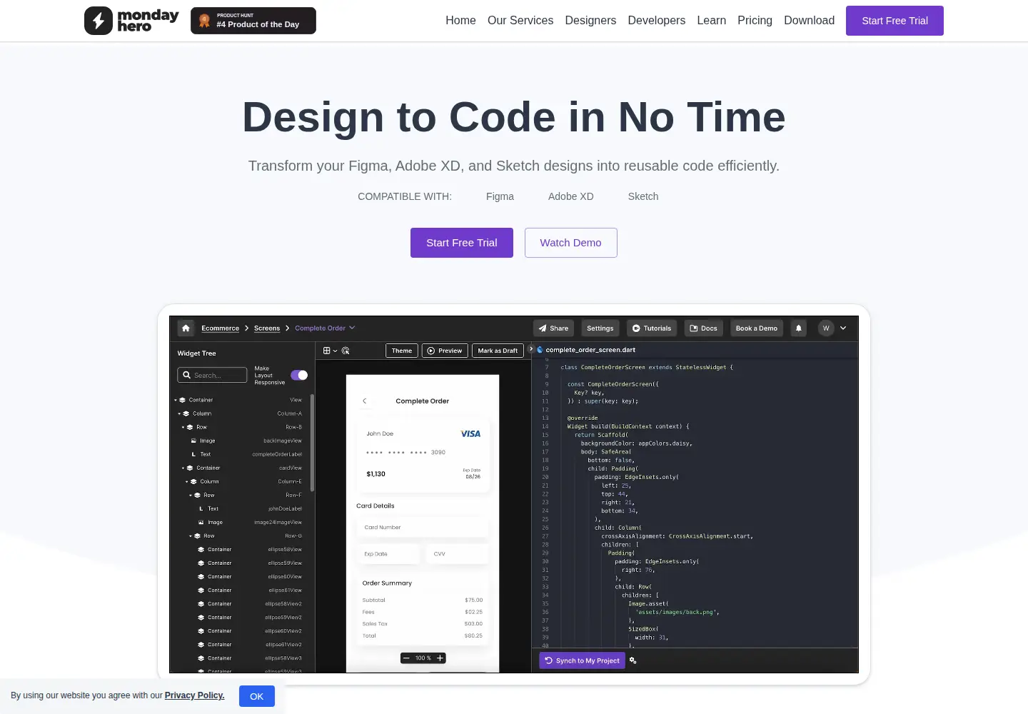
Task: Zoom in with the plus icon
Action: pos(440,658)
